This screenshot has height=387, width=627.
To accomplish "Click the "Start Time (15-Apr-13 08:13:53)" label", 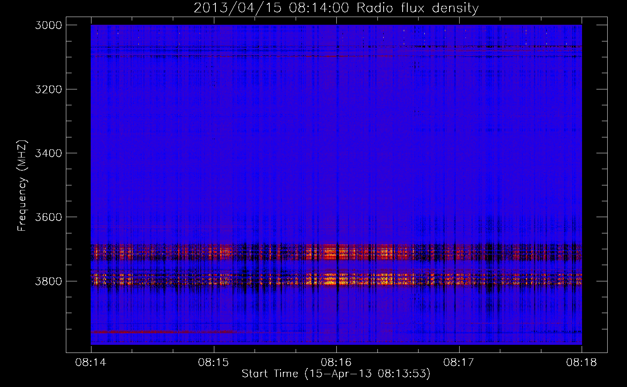I will point(336,373).
